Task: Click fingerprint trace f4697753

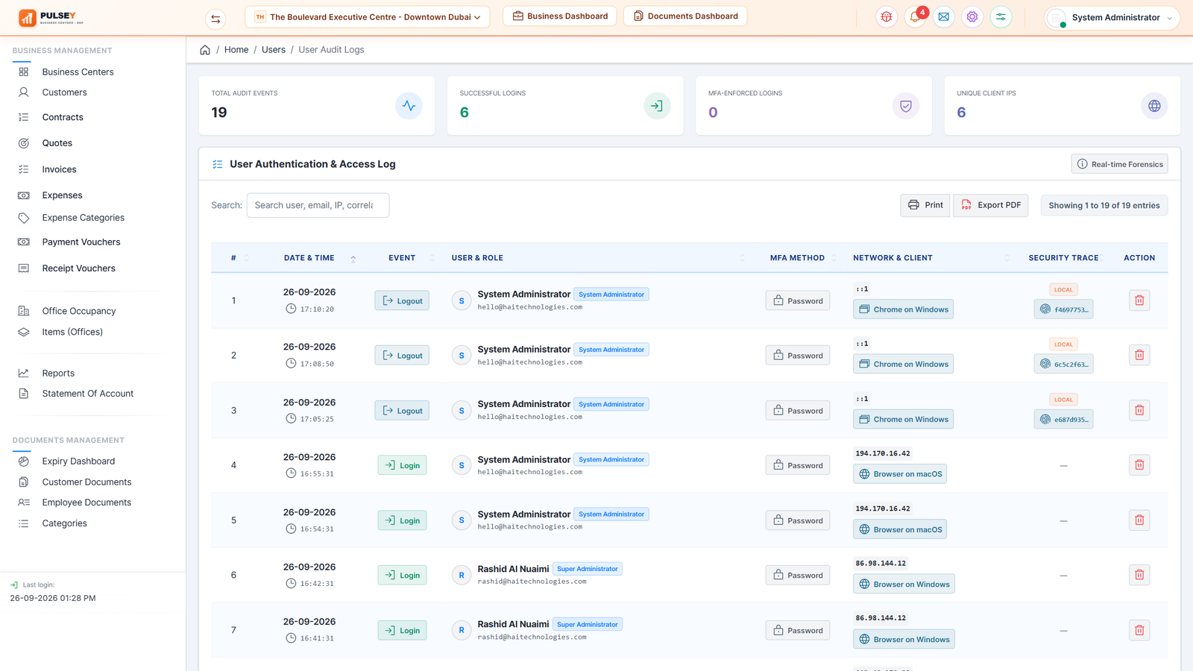Action: 1063,309
